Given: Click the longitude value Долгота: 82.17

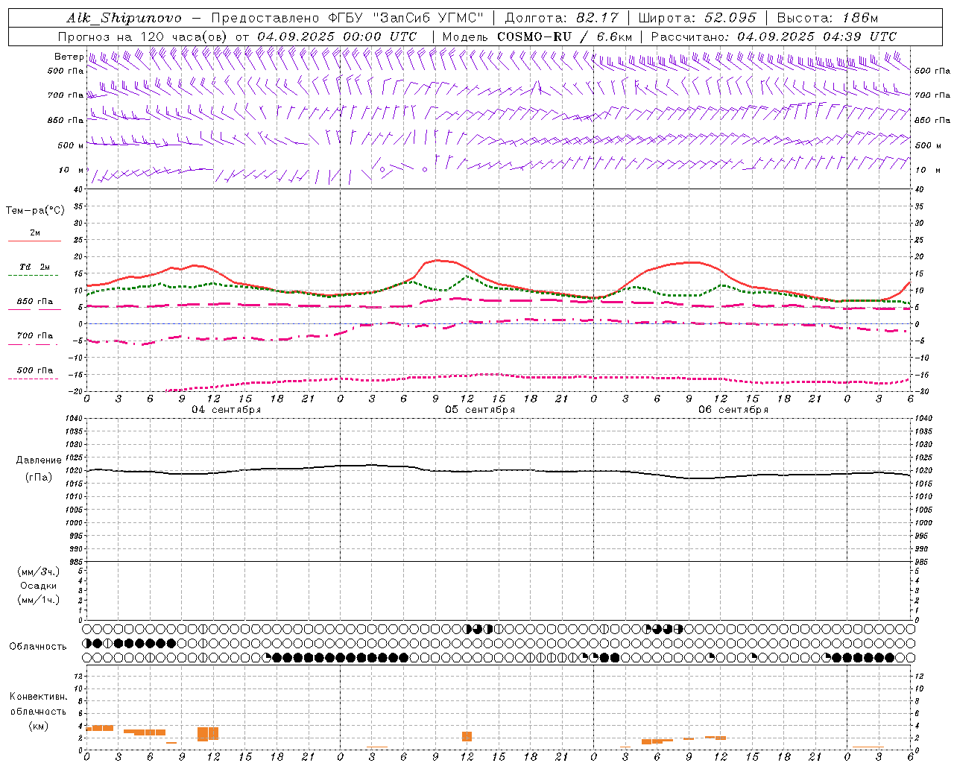Looking at the screenshot, I should point(563,18).
